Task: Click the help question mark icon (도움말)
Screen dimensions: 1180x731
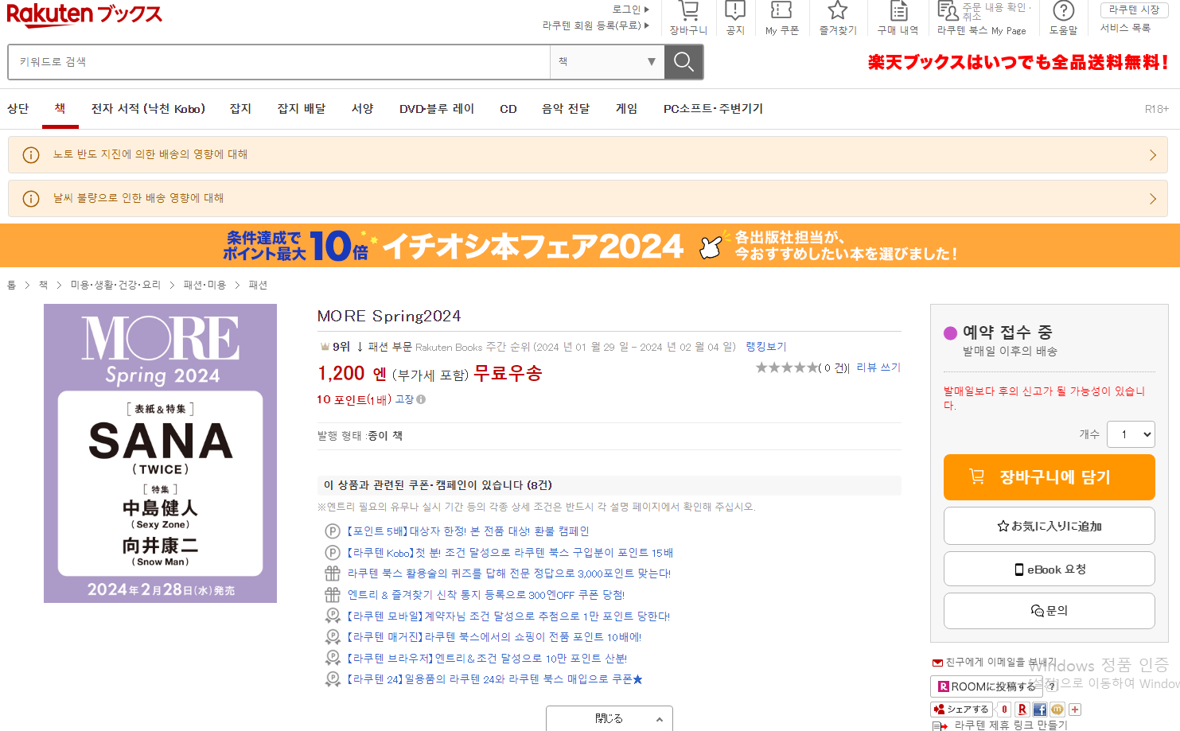Action: coord(1063,12)
